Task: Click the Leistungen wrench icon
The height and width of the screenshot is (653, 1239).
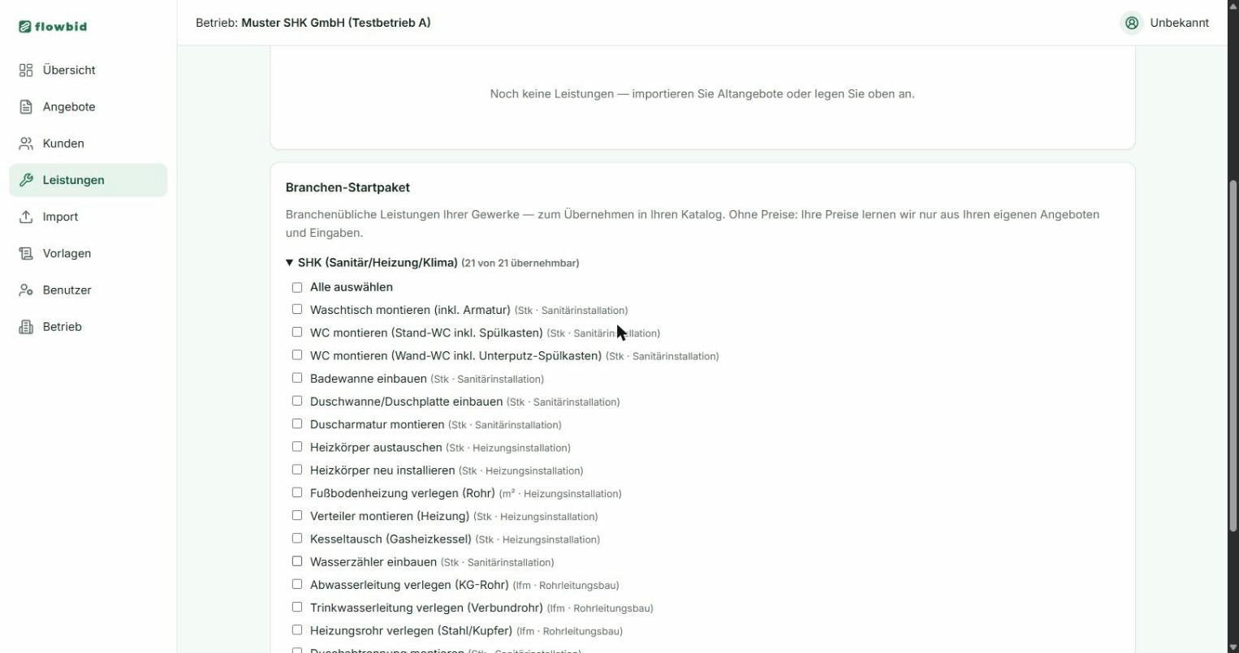Action: (26, 180)
